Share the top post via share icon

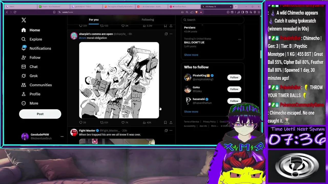171,26
